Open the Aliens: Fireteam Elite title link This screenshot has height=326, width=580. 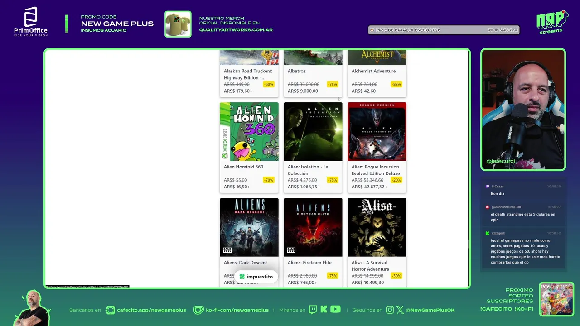pyautogui.click(x=309, y=263)
